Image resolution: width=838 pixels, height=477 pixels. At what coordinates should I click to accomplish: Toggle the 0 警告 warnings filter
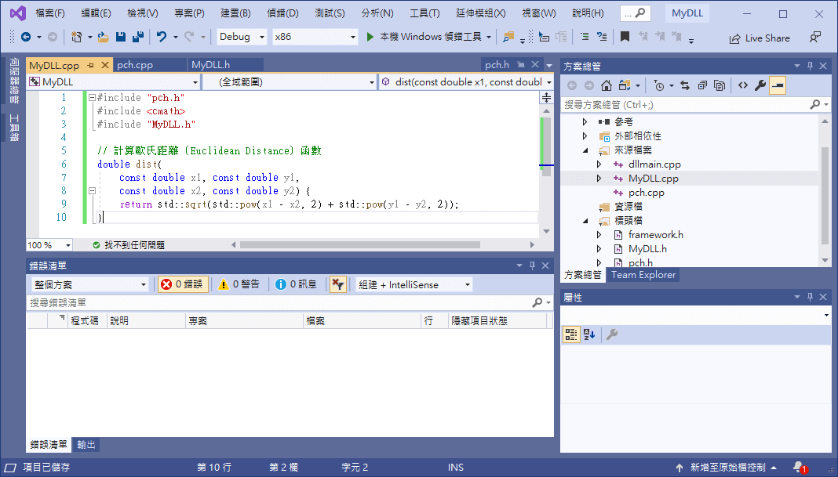coord(239,284)
